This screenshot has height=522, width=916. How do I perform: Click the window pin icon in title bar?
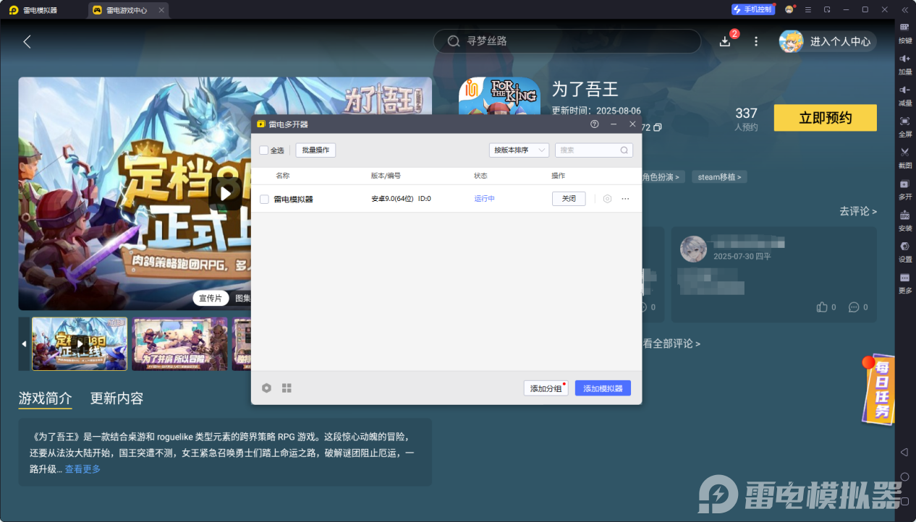coord(827,9)
